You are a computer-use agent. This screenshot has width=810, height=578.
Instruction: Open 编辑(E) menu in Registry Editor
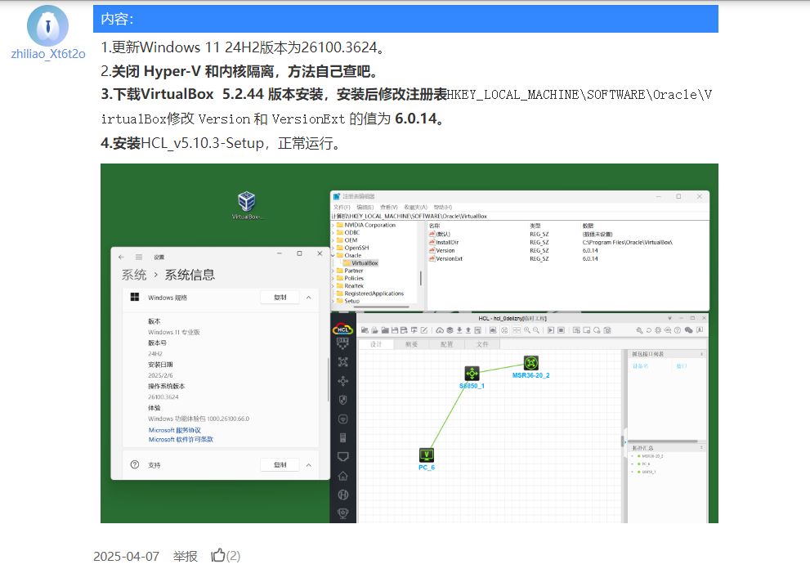click(365, 207)
